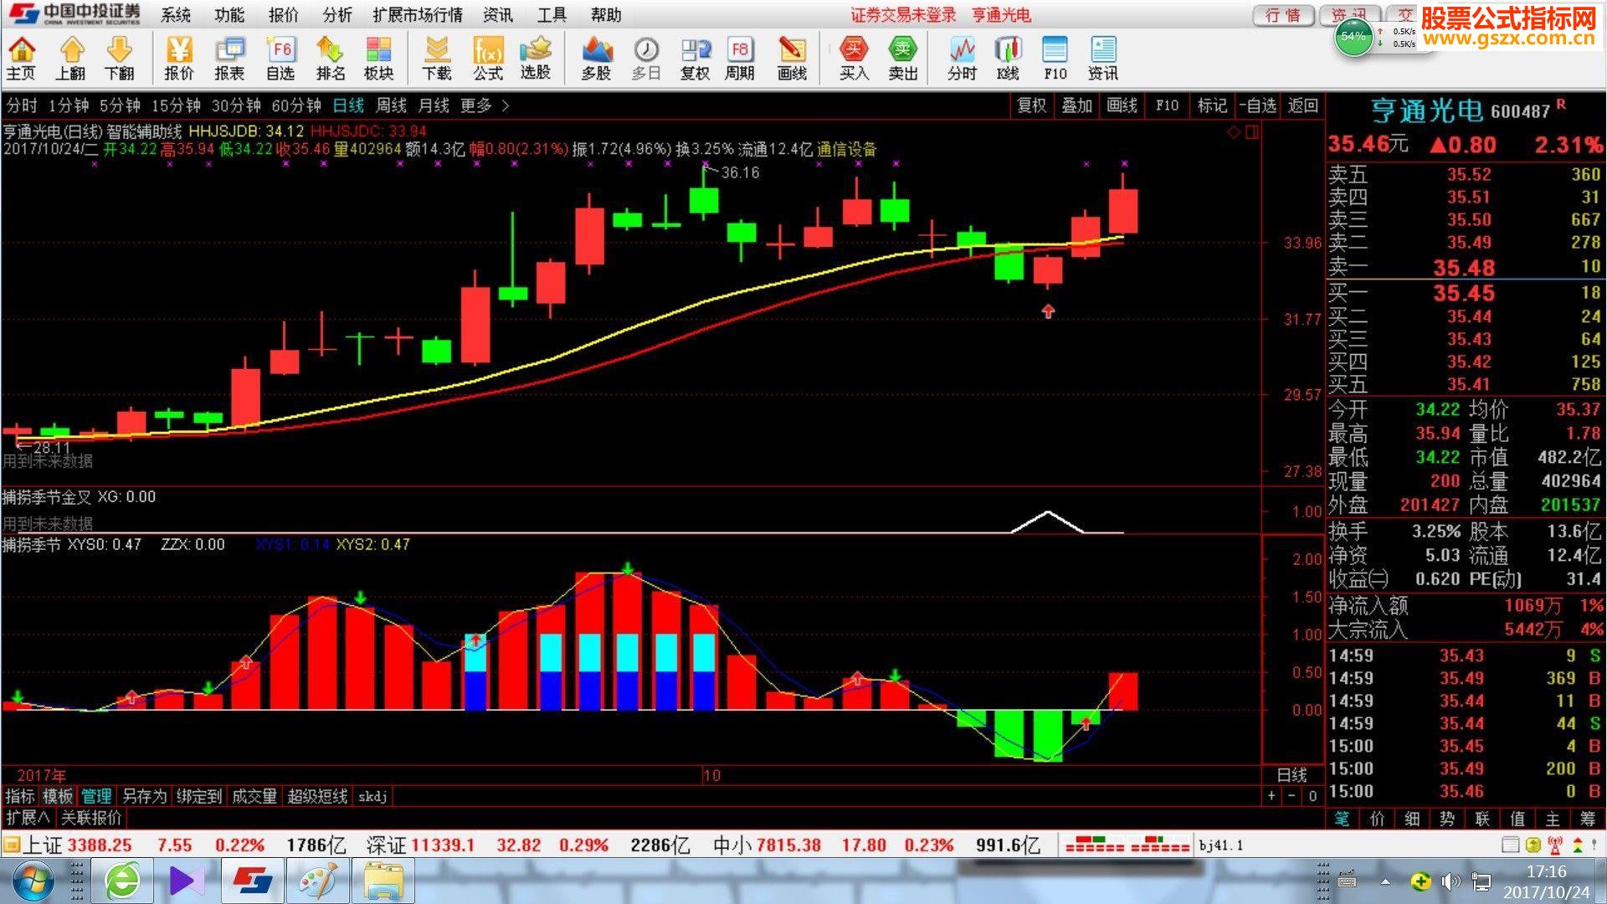
Task: Select the 管理 manage tab
Action: click(96, 796)
